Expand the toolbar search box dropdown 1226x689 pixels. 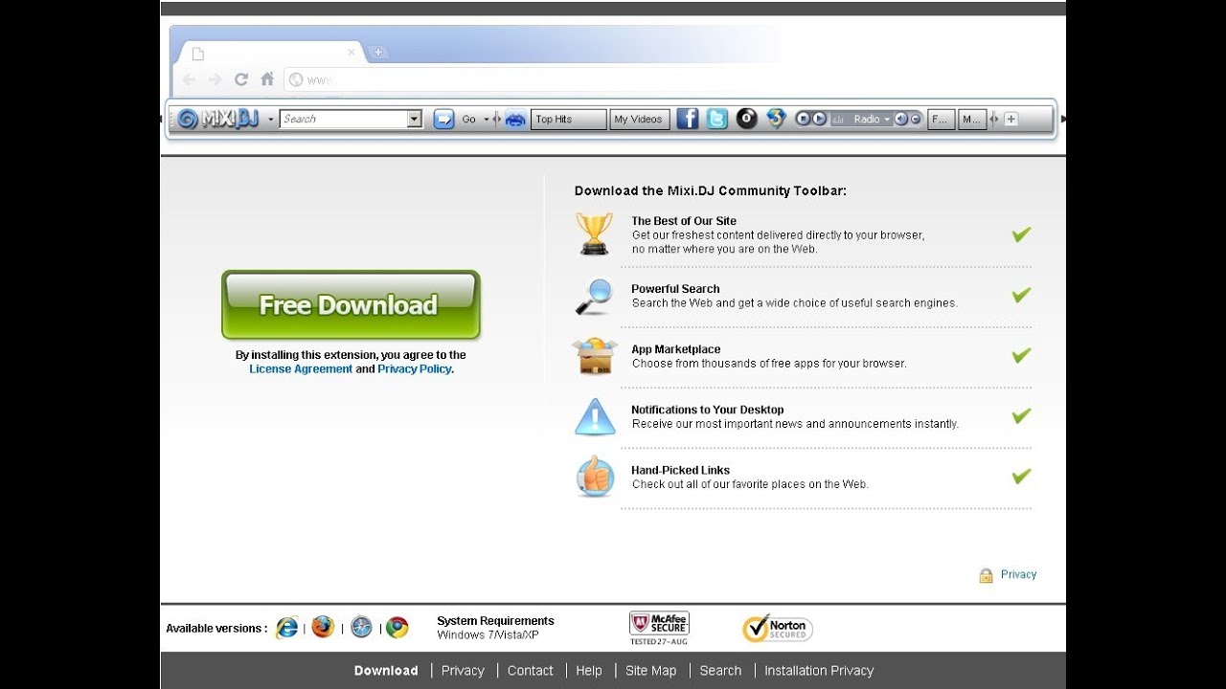click(x=415, y=119)
